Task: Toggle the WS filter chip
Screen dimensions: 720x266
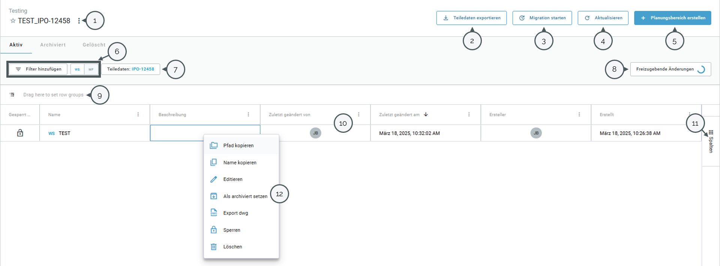Action: (77, 69)
